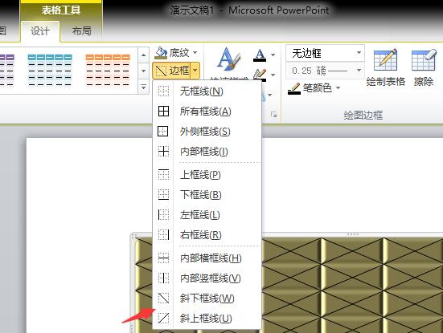Image resolution: width=443 pixels, height=333 pixels.
Task: Apply 内部框线(I) inside borders
Action: pyautogui.click(x=207, y=152)
